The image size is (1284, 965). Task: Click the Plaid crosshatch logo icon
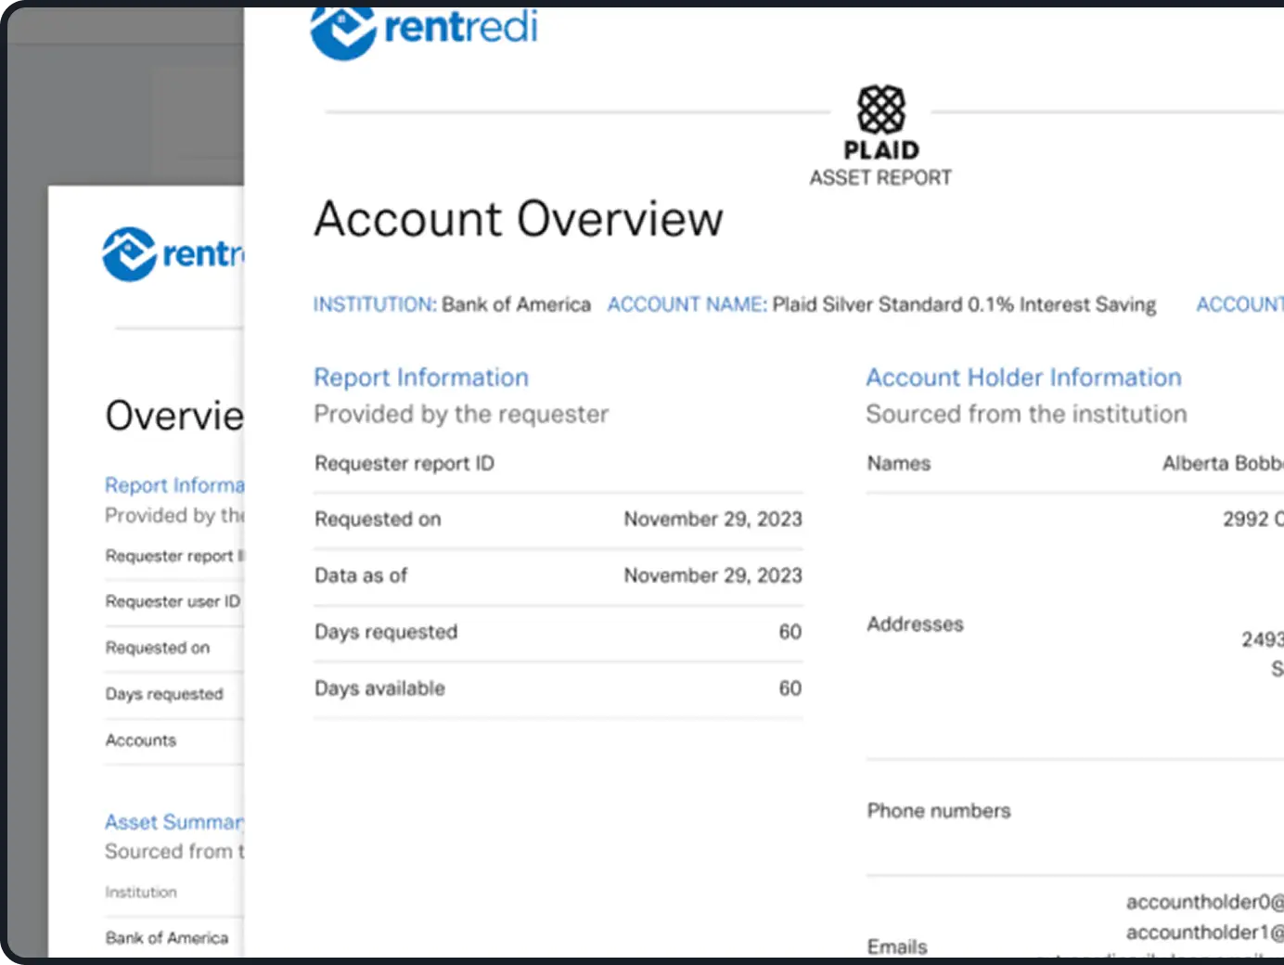click(880, 109)
